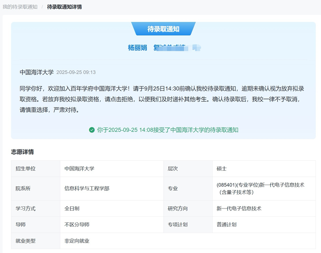
Task: Select the 导师 label cell
Action: pyautogui.click(x=36, y=225)
